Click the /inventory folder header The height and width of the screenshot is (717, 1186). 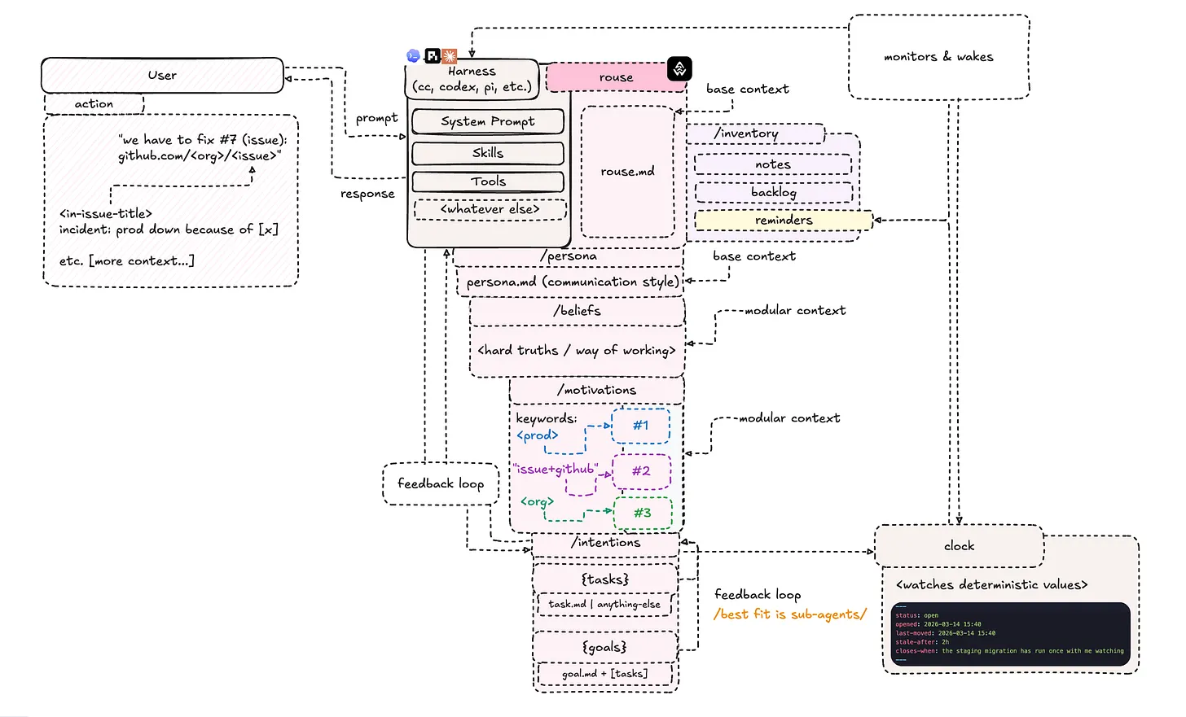(756, 133)
